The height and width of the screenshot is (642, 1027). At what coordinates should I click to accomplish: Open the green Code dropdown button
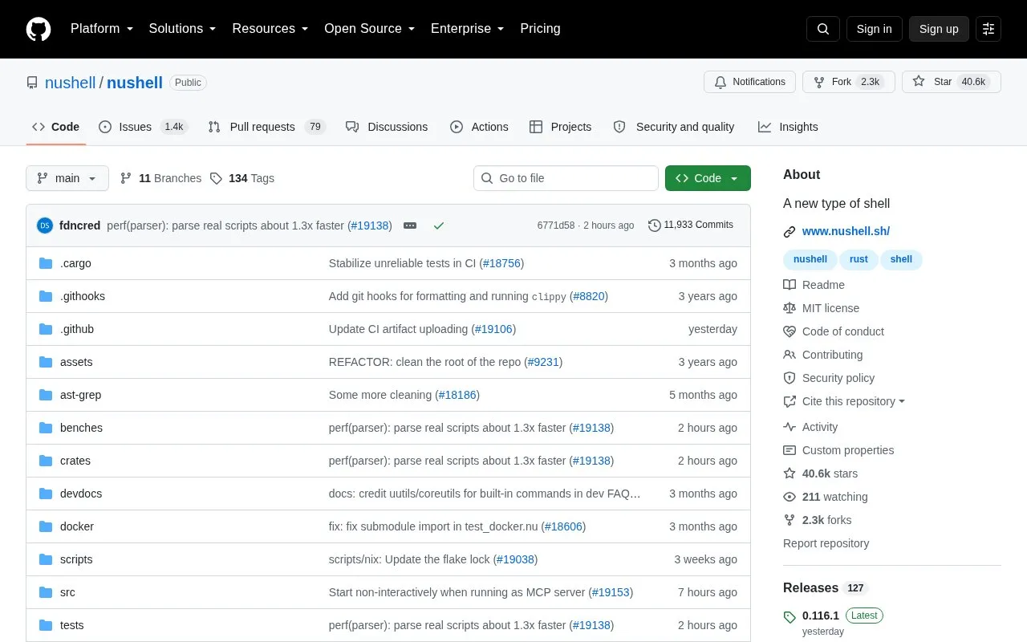pos(708,178)
